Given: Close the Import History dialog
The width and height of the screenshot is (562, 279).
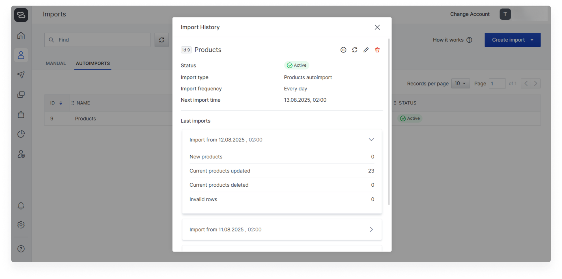Looking at the screenshot, I should click(377, 27).
